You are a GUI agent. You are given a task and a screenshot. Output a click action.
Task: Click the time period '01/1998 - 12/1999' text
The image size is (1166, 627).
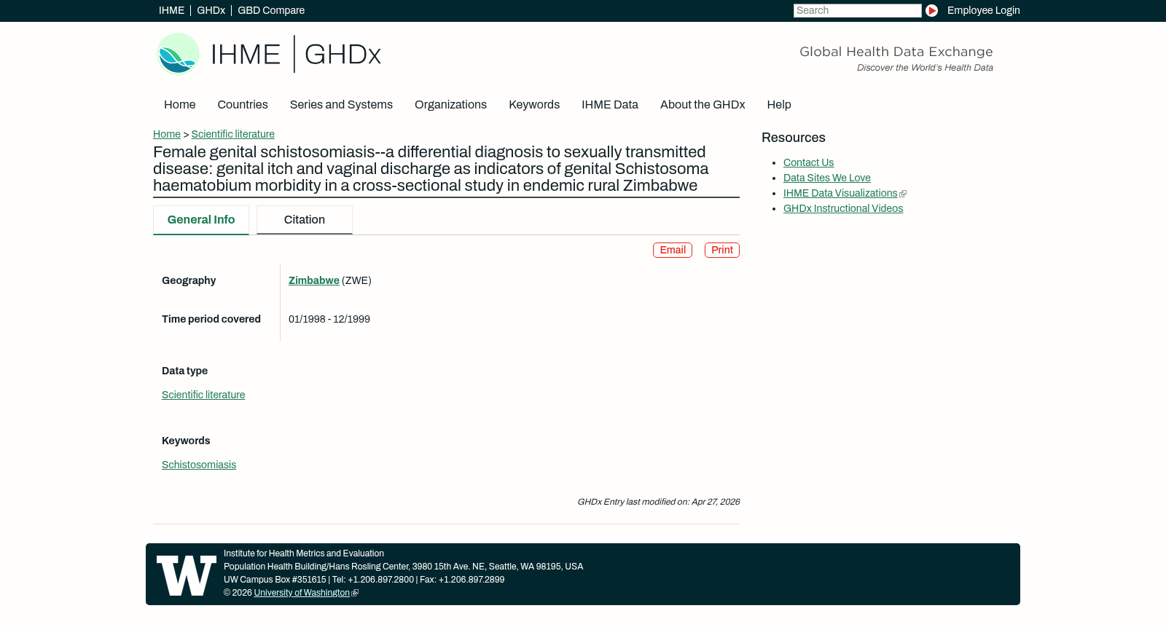pos(329,319)
